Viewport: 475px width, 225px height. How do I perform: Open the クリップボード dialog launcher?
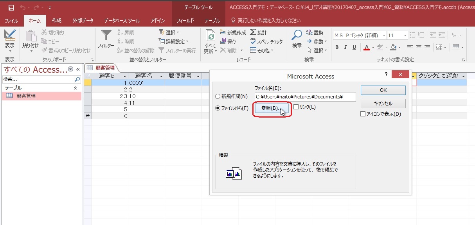point(92,60)
